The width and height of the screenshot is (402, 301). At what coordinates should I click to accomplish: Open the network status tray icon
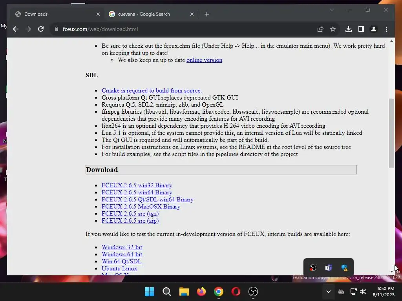point(354,292)
